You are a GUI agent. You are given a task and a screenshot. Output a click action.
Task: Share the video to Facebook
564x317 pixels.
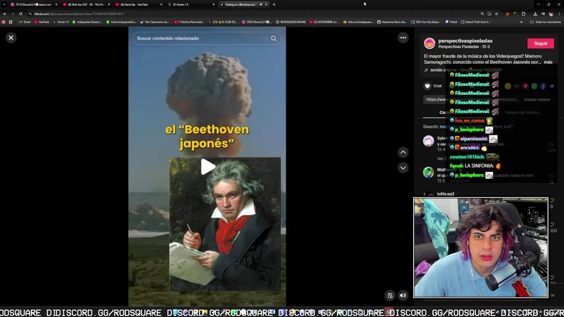tap(543, 86)
